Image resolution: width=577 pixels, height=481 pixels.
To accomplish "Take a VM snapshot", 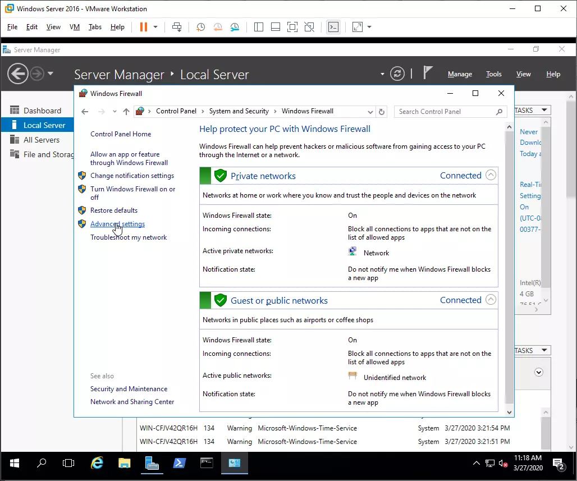I will tap(200, 27).
